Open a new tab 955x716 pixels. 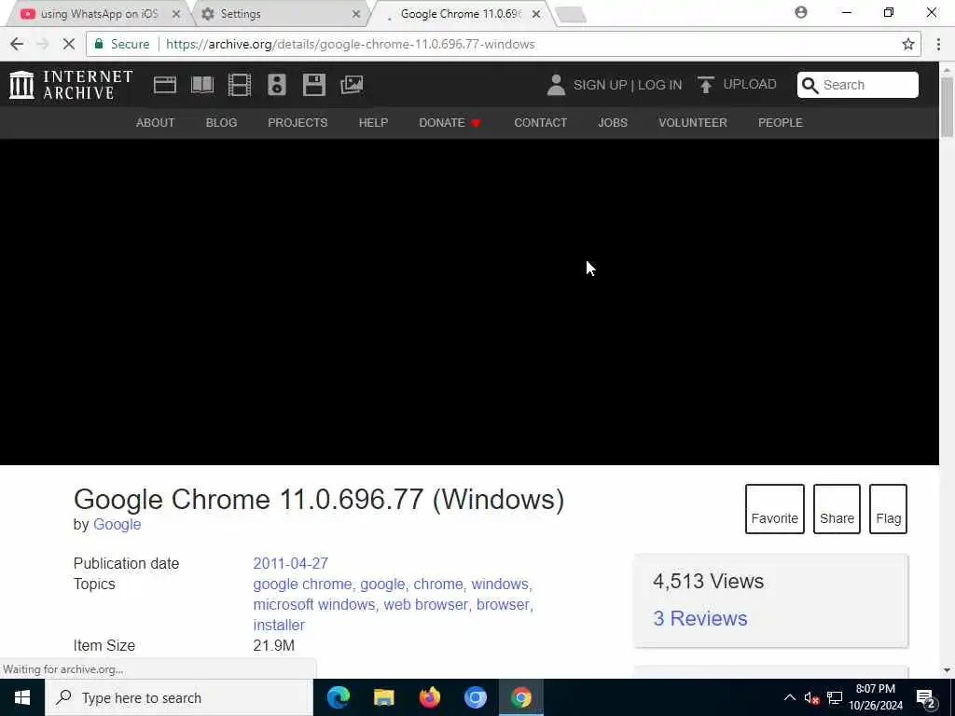tap(571, 15)
